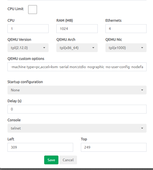Focus the RAM (MB) input field
The width and height of the screenshot is (153, 170).
tap(77, 29)
